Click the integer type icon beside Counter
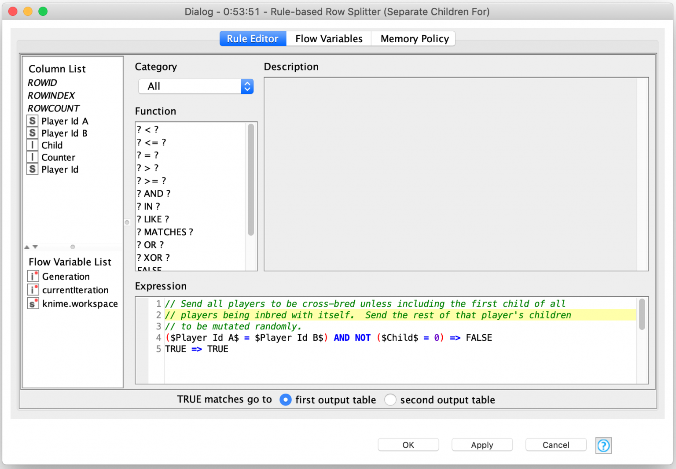676x469 pixels. click(32, 157)
